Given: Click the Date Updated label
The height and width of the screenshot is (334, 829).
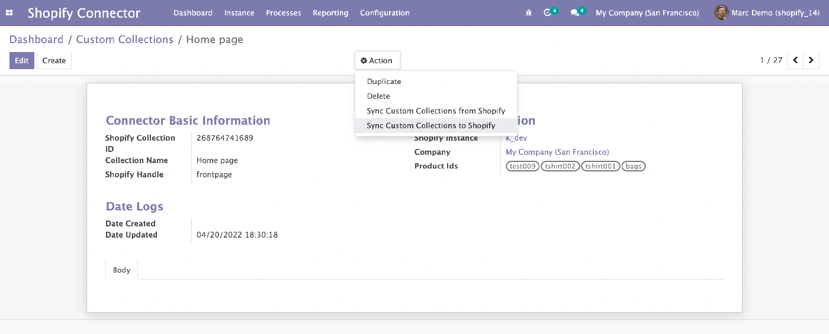Looking at the screenshot, I should click(131, 235).
